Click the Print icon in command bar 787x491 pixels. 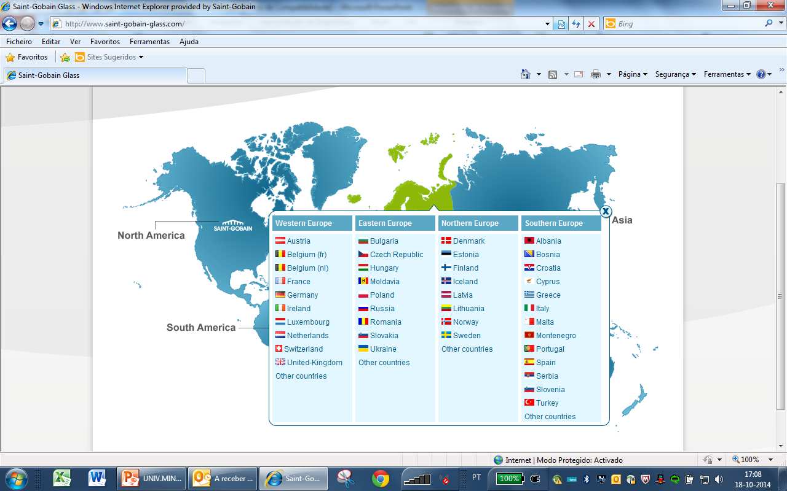tap(595, 74)
